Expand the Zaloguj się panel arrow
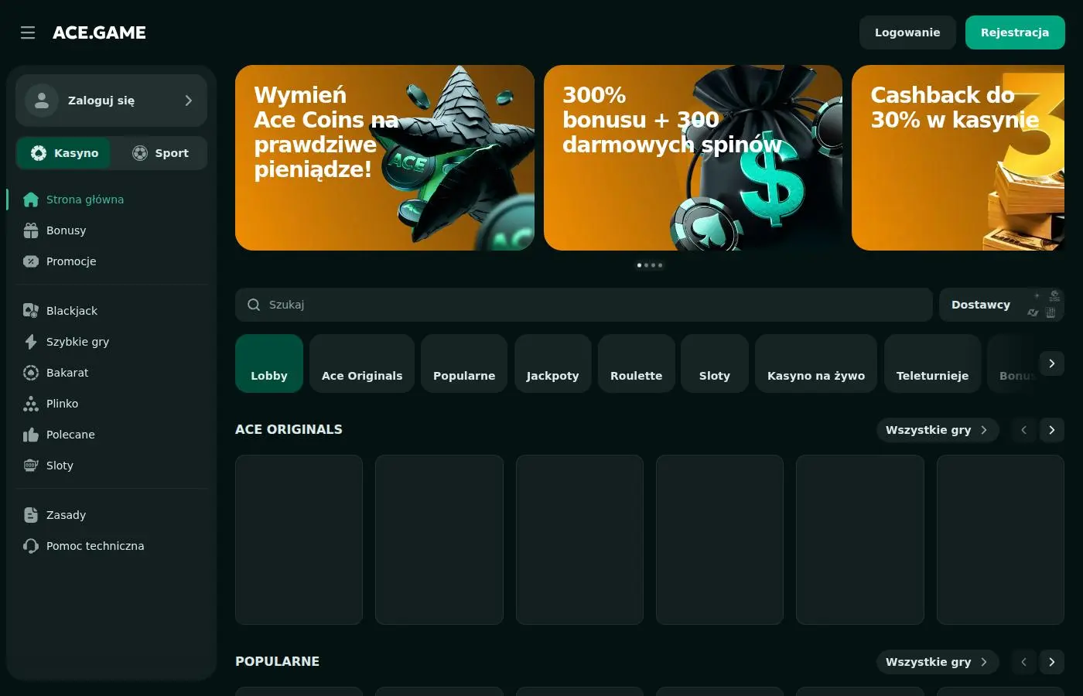 point(189,101)
